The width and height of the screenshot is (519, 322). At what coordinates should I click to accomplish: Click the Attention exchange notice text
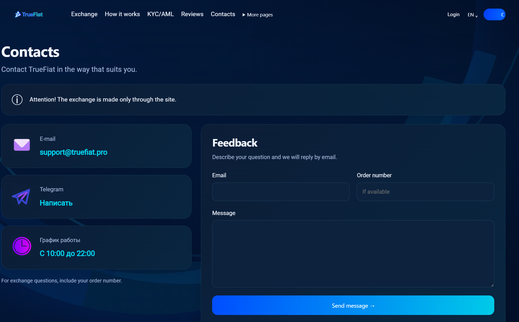click(103, 99)
